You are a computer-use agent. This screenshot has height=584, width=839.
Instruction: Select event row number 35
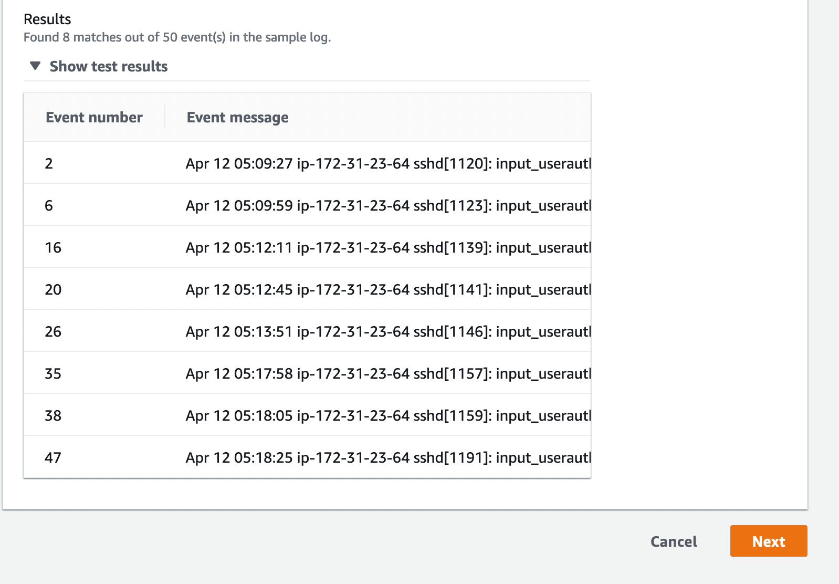coord(53,373)
